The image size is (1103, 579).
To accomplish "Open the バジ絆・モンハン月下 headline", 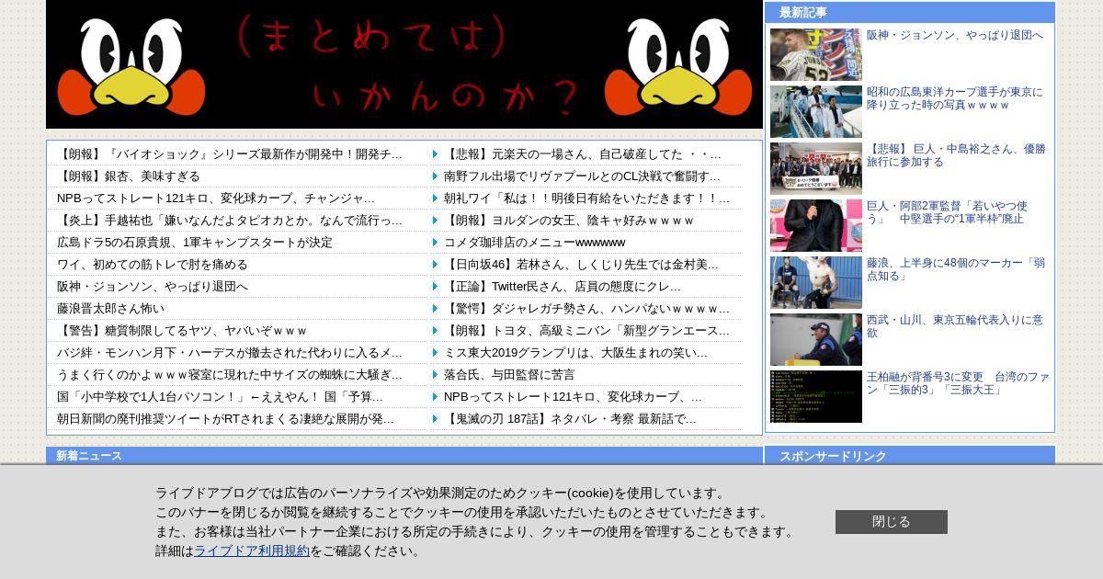I will [x=230, y=353].
